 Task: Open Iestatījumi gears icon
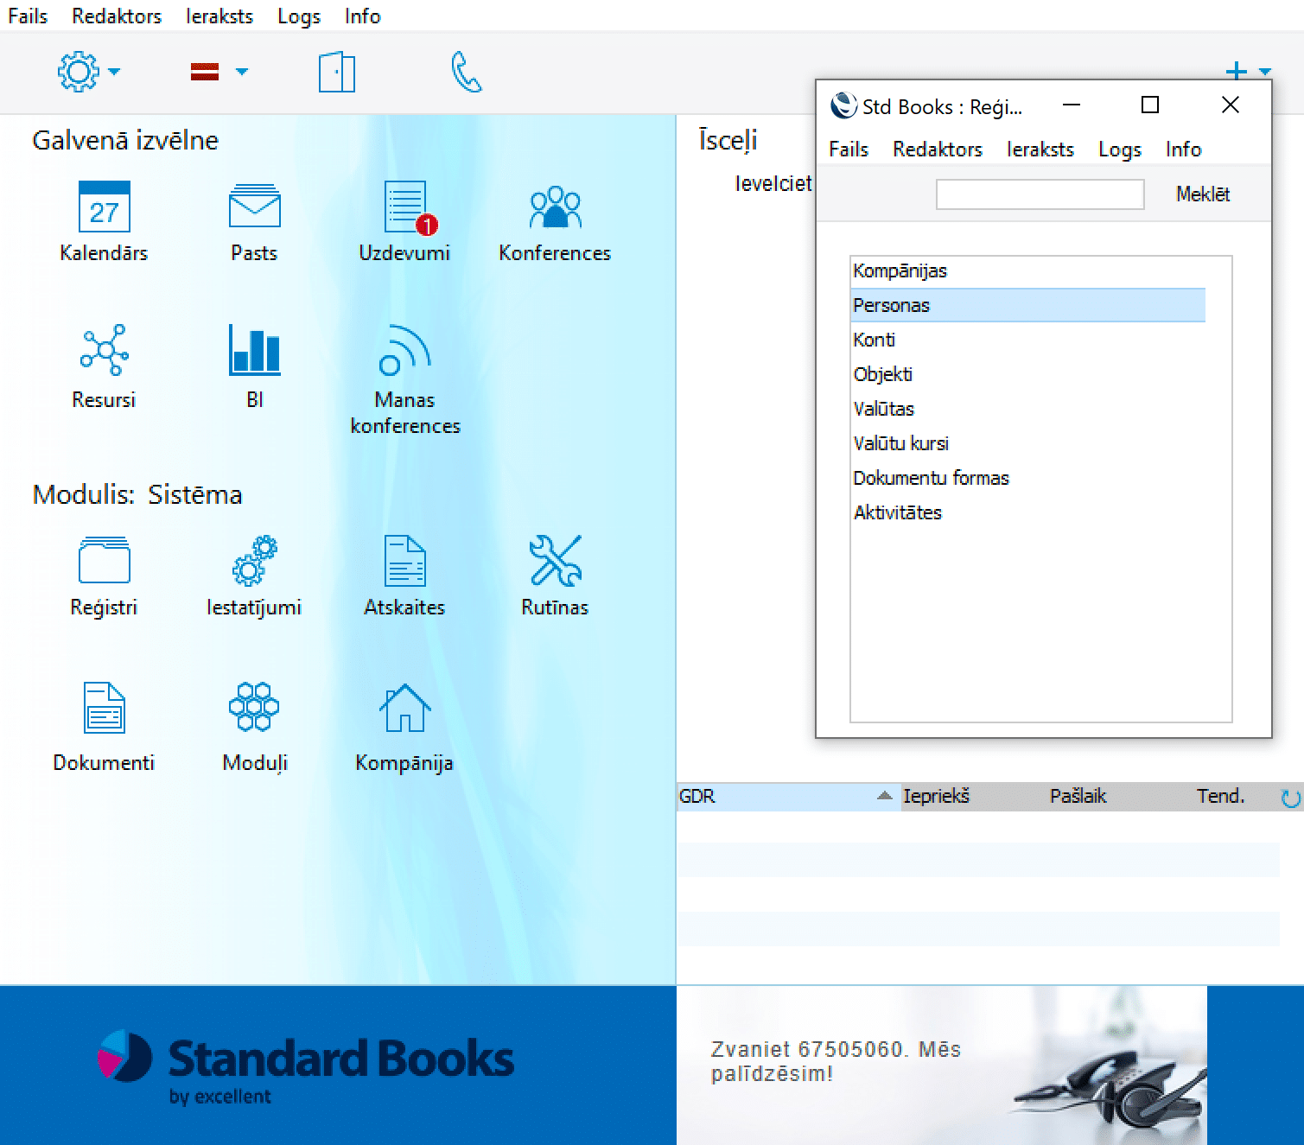[x=254, y=561]
